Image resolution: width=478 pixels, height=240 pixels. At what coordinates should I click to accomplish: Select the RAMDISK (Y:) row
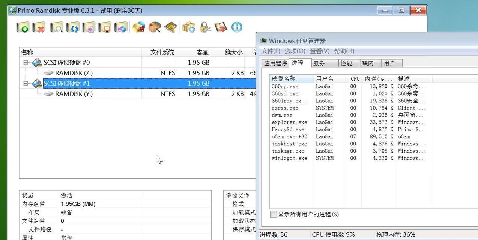[x=137, y=94]
